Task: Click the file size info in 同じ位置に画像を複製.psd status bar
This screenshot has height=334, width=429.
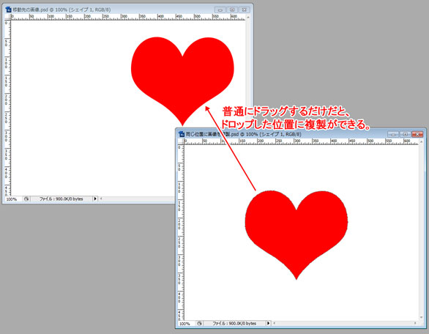Action: coord(234,324)
